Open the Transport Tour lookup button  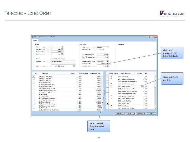click(x=107, y=66)
